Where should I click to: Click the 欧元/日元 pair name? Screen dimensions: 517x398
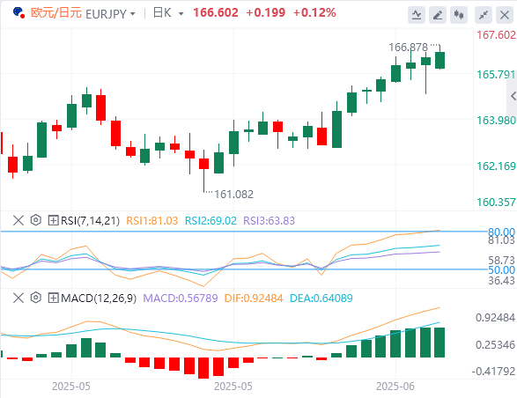point(56,13)
